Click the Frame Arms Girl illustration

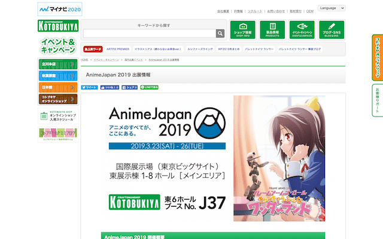[279, 158]
